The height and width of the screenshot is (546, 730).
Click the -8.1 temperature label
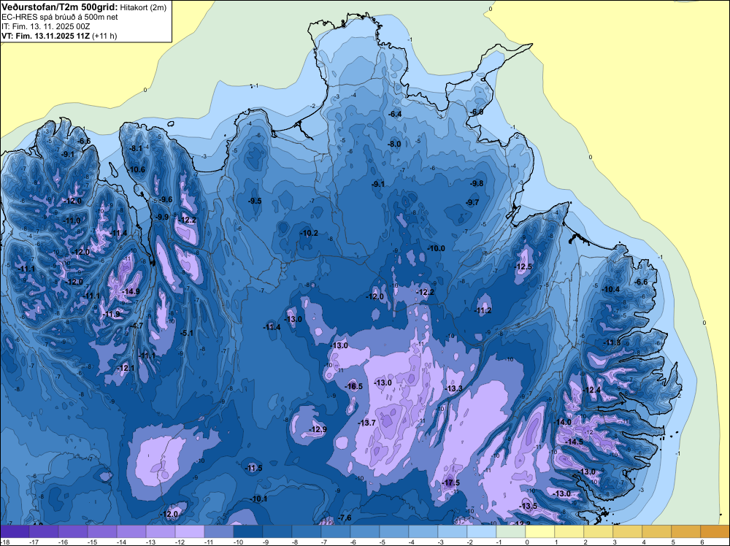click(x=136, y=148)
